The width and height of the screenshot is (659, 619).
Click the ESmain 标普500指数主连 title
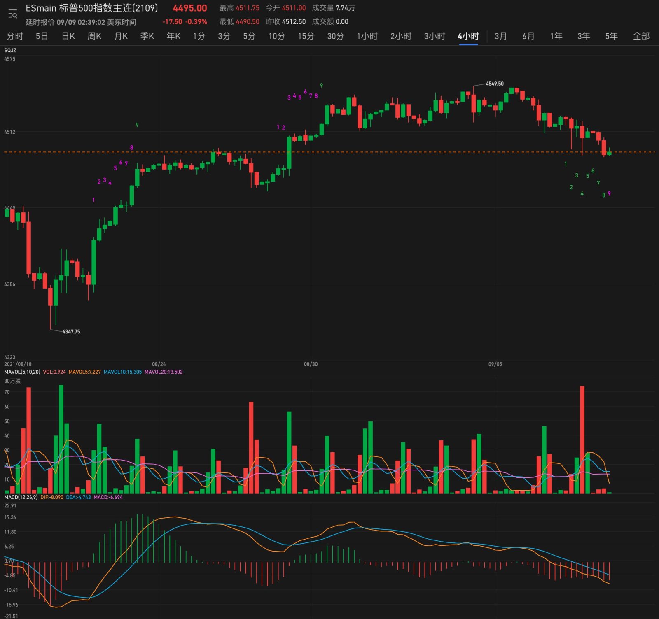click(x=92, y=8)
